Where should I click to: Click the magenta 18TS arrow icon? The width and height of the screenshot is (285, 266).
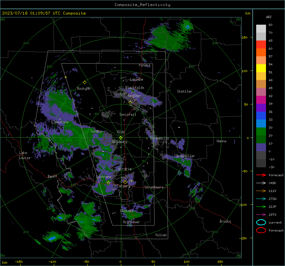coord(261,215)
